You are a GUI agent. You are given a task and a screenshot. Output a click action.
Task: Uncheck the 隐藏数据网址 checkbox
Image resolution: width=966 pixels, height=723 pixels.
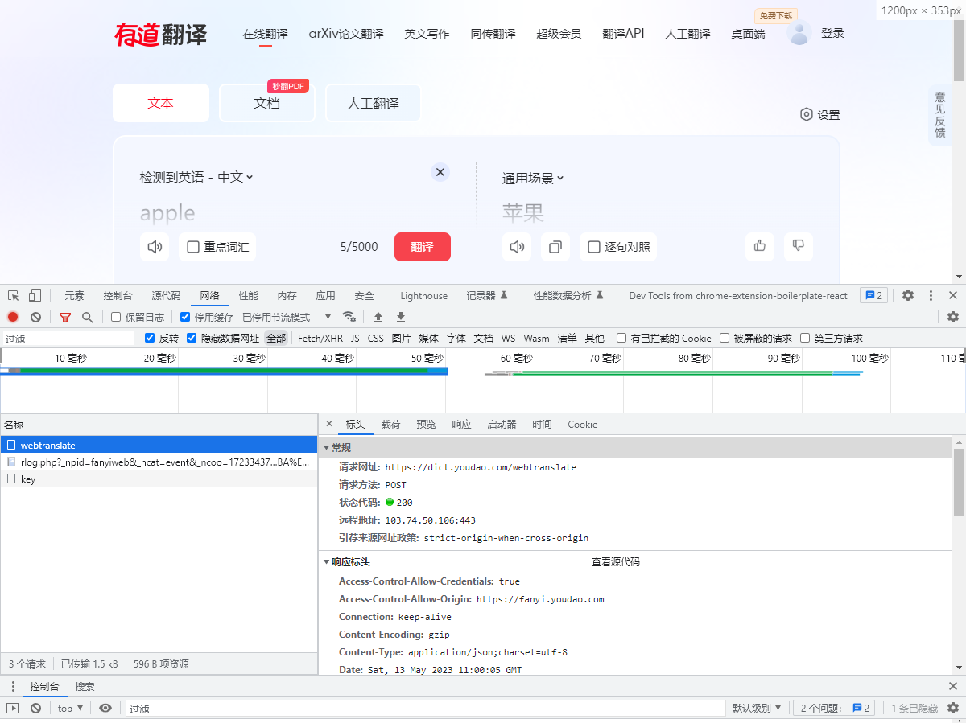tap(192, 338)
